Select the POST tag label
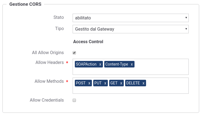 pos(81,83)
